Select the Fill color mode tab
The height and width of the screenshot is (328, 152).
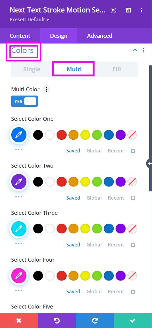click(117, 69)
